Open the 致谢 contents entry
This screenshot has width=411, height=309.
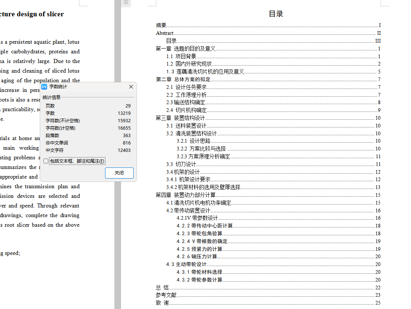pyautogui.click(x=268, y=303)
